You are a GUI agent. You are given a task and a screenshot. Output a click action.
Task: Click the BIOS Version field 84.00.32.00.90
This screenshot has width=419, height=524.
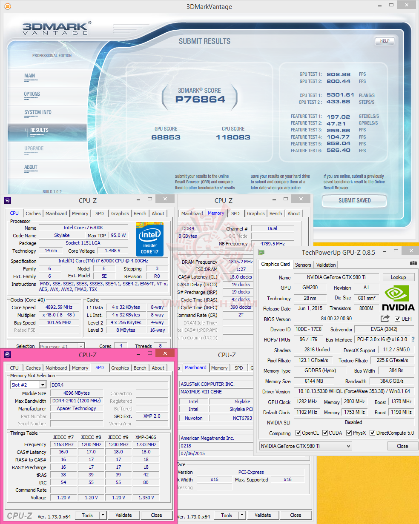tap(336, 319)
